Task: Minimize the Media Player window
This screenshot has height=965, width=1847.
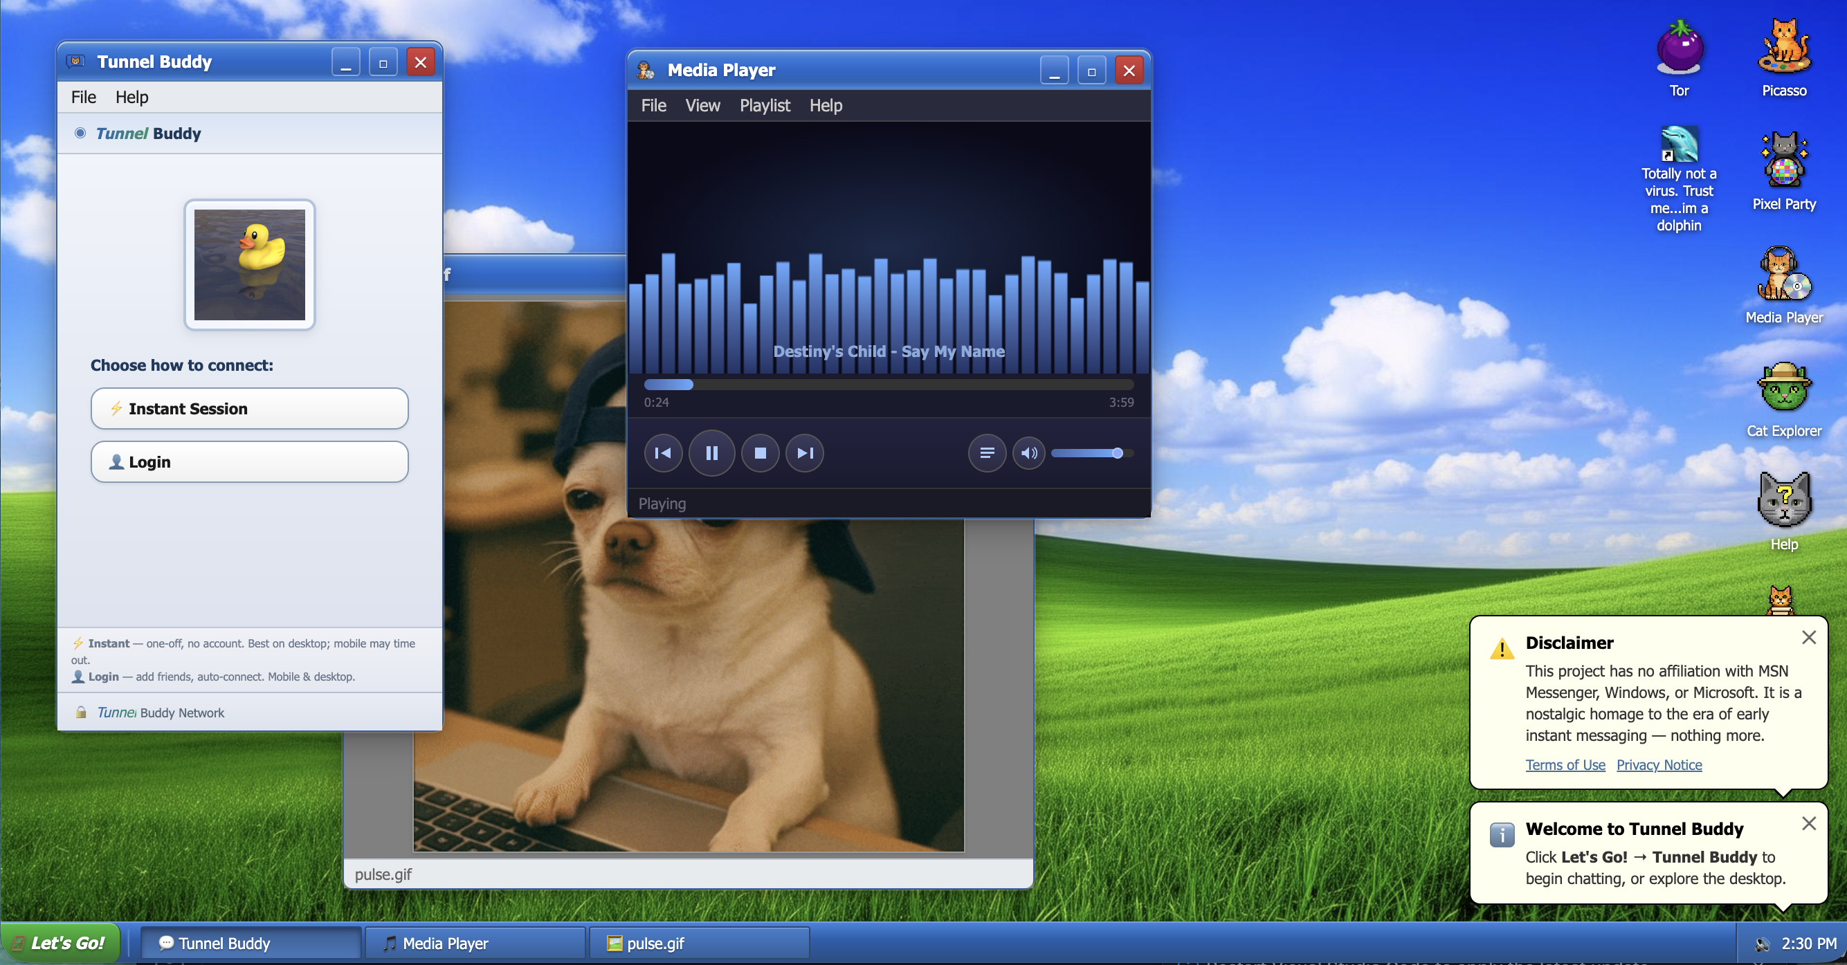Action: pos(1054,71)
